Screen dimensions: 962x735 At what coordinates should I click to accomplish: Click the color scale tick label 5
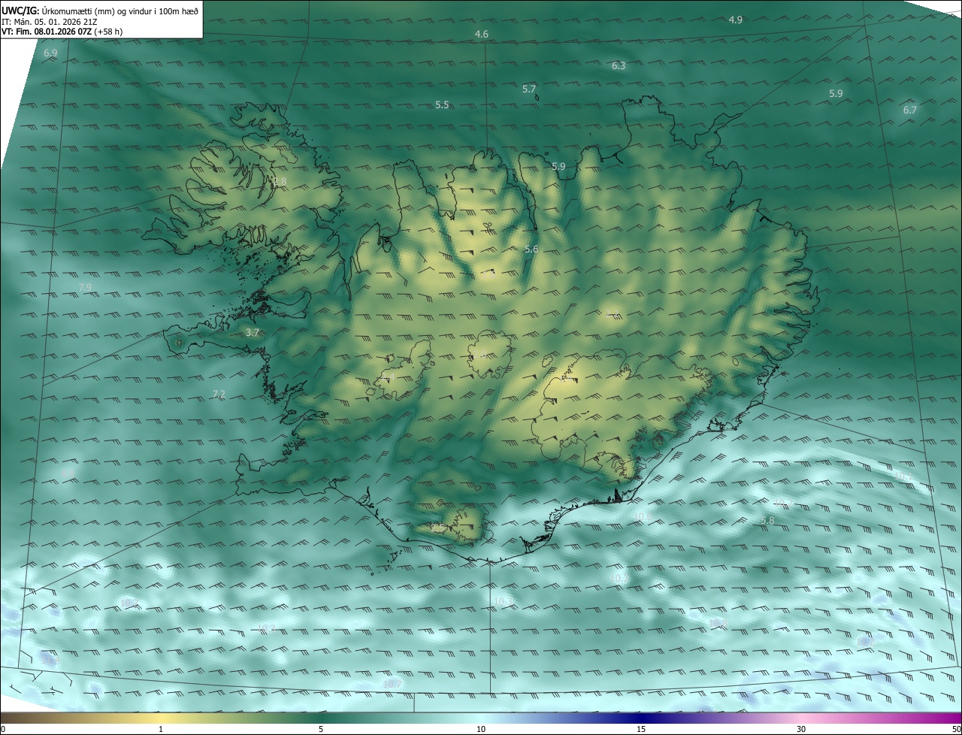(x=321, y=729)
